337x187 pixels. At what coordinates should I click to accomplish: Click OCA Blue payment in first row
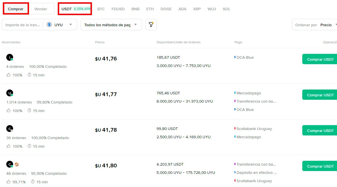tap(245, 58)
